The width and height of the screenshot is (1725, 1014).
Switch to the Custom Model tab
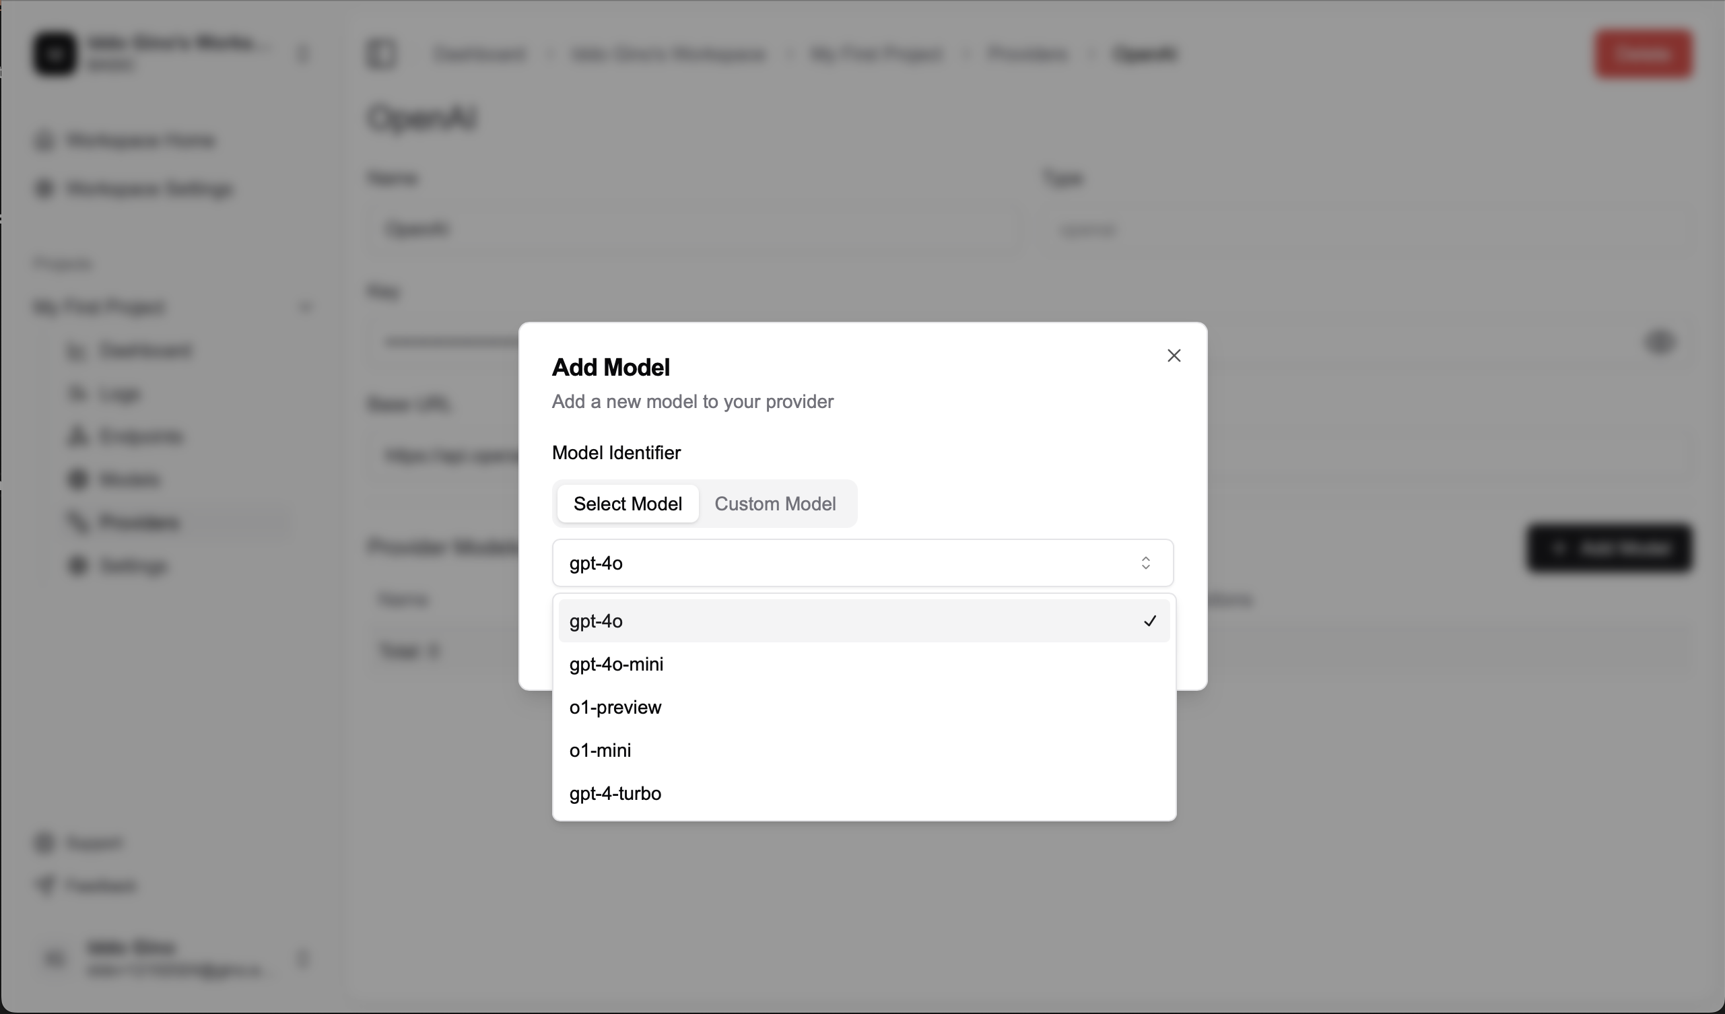(x=776, y=503)
